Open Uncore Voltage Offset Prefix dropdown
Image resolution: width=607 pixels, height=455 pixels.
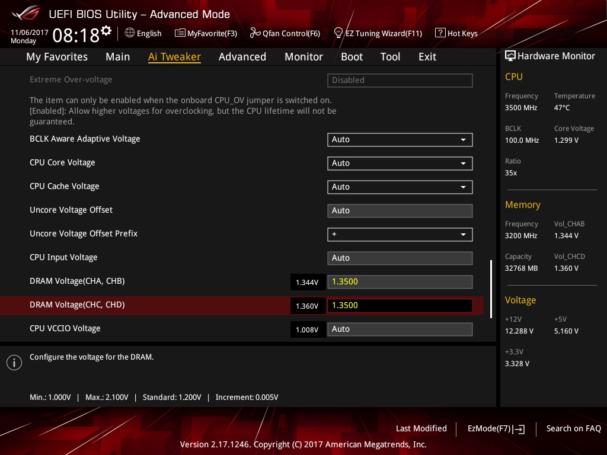coord(400,235)
